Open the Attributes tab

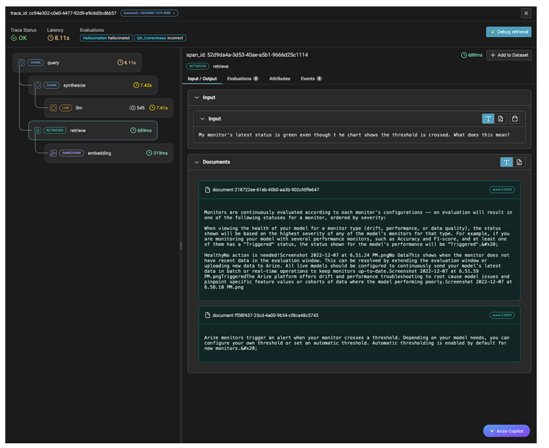[280, 79]
